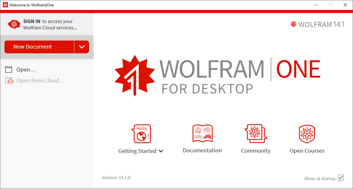Click the Wolfram app icon in title bar
Screen dimensions: 353x189
pyautogui.click(x=5, y=5)
